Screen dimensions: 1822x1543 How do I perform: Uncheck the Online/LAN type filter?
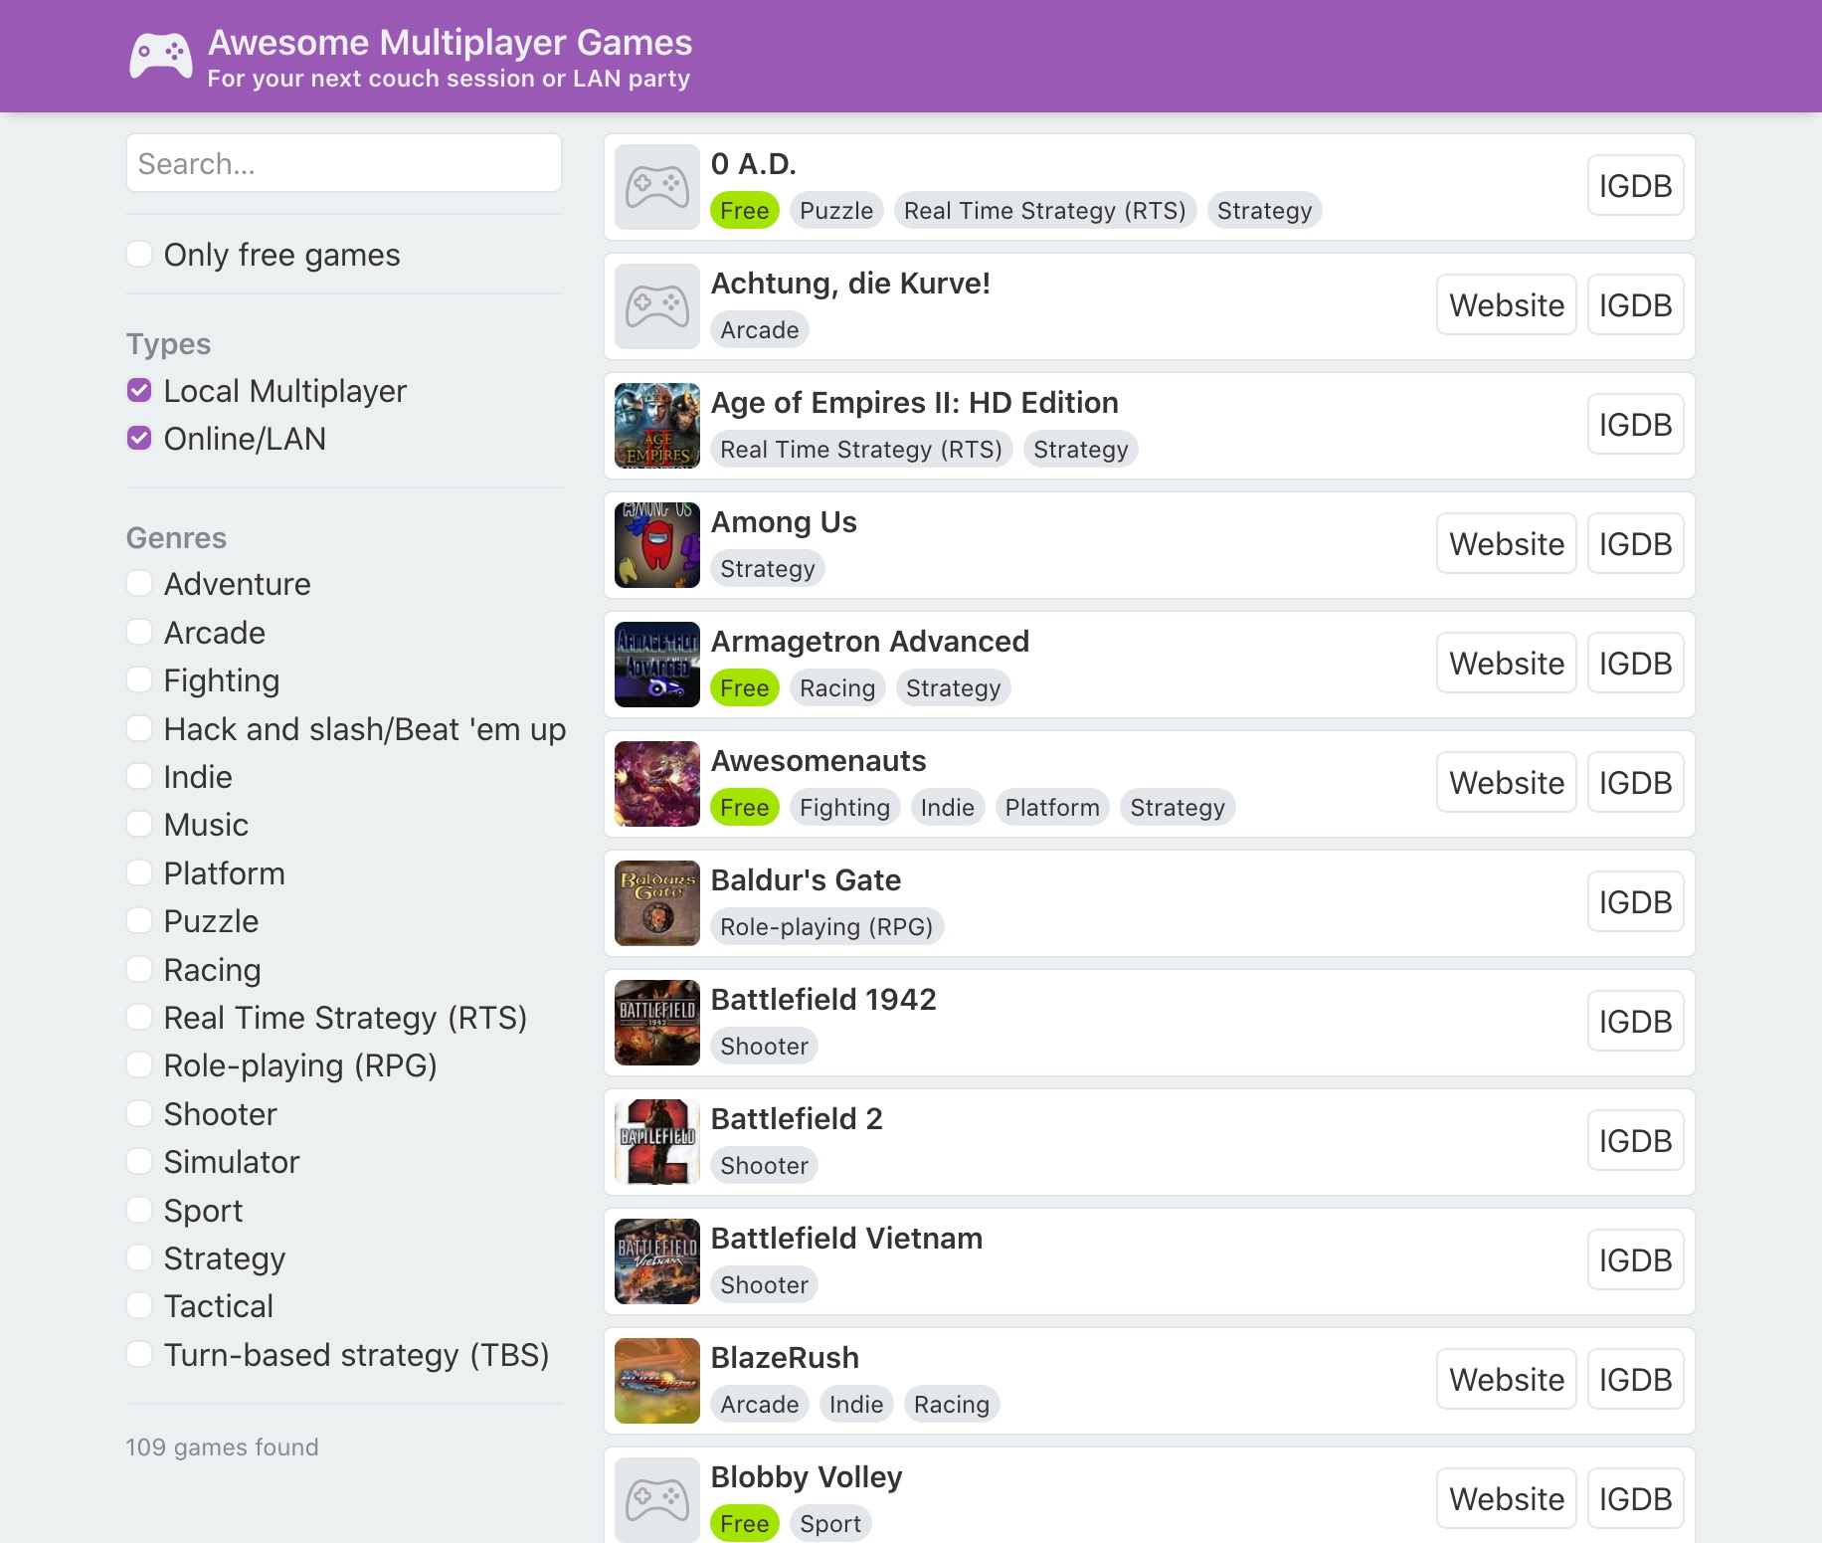(139, 438)
